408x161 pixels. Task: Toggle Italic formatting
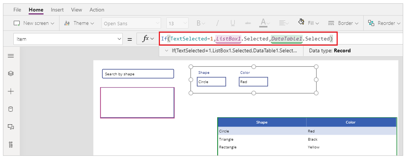point(217,23)
